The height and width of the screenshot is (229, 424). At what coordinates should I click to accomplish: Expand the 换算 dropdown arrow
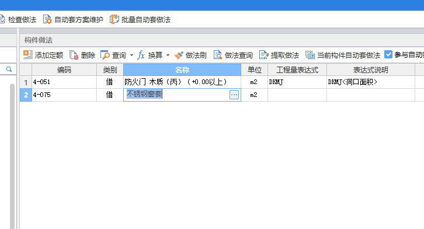pos(168,55)
